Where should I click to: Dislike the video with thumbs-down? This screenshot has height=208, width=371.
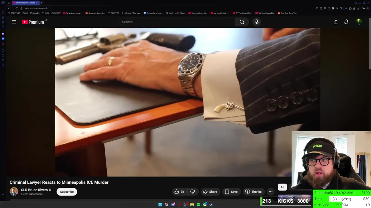coord(192,192)
